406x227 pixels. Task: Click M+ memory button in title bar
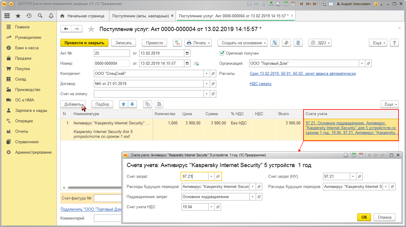[x=309, y=4]
